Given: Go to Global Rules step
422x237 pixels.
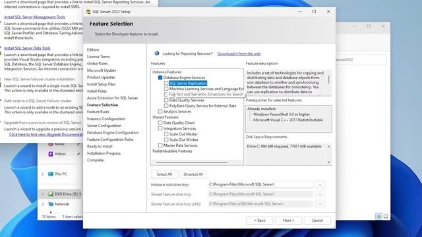Looking at the screenshot, I should click(x=97, y=63).
